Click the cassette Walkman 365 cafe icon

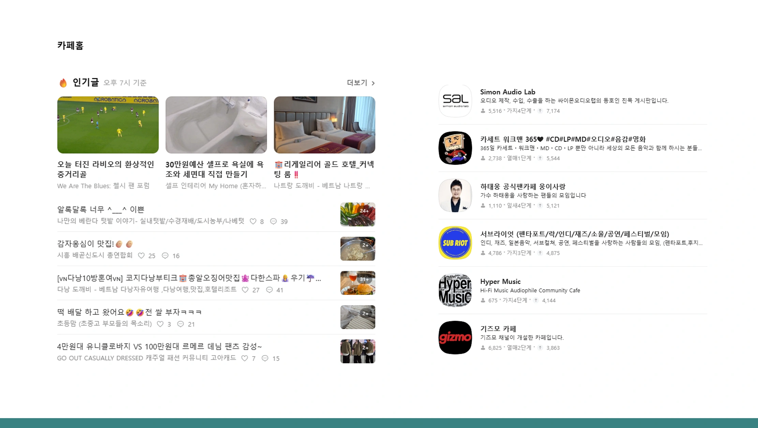pyautogui.click(x=455, y=148)
